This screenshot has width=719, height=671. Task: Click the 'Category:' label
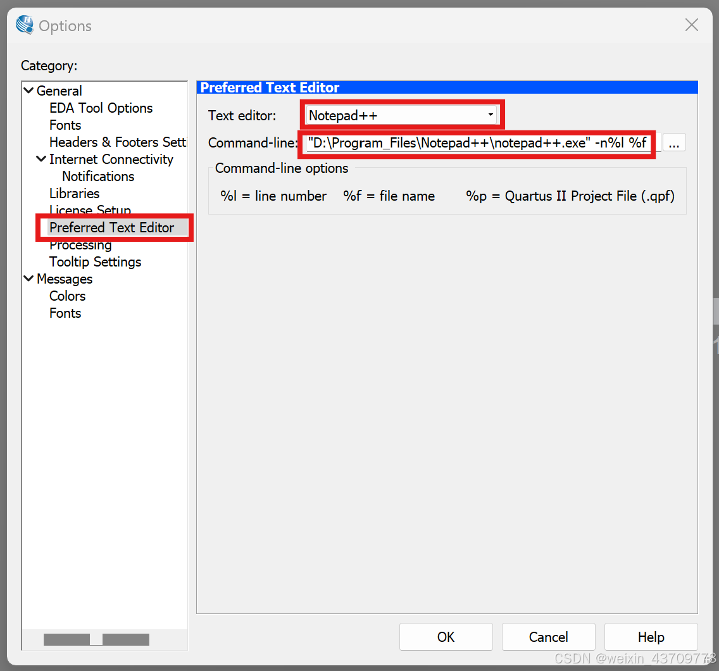coord(49,66)
